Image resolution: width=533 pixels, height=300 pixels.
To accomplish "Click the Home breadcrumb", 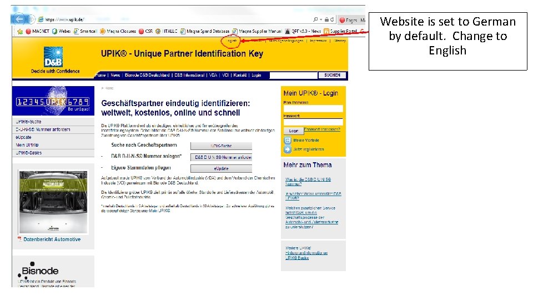I will [x=109, y=88].
